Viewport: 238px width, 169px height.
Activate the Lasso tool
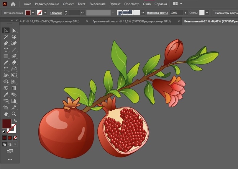point(14,37)
